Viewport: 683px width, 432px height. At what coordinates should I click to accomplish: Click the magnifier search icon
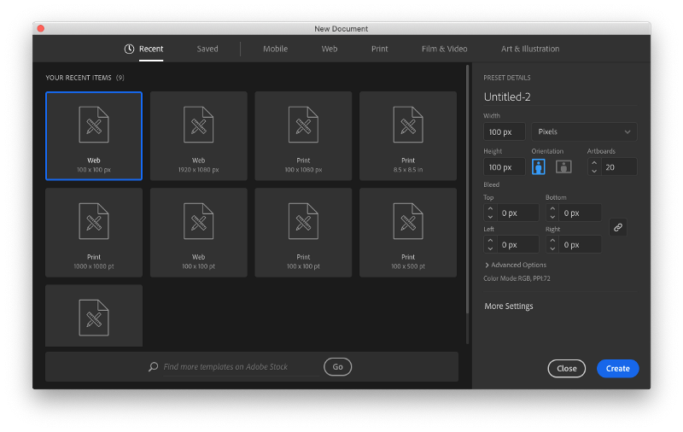pyautogui.click(x=154, y=366)
